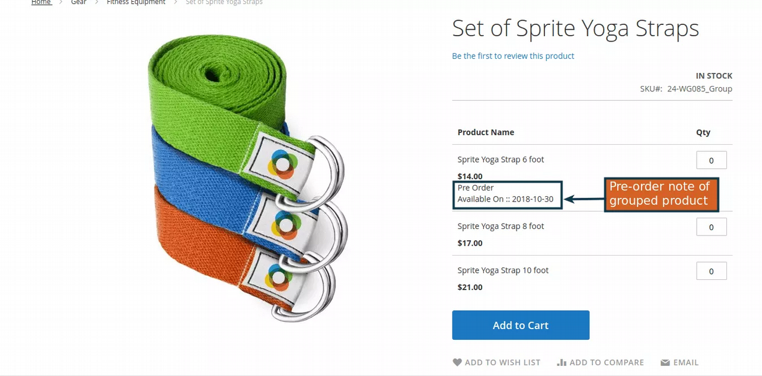Image resolution: width=762 pixels, height=376 pixels.
Task: Navigate to Fitness Equipment breadcrumb
Action: point(136,2)
